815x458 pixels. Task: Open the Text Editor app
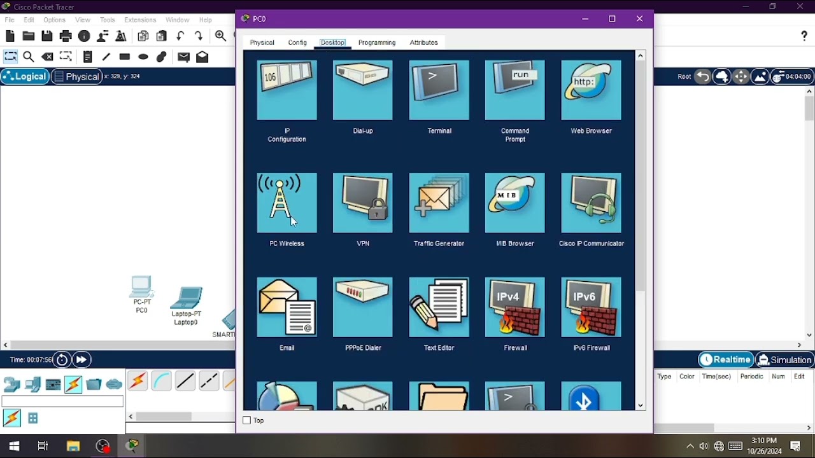pos(439,307)
